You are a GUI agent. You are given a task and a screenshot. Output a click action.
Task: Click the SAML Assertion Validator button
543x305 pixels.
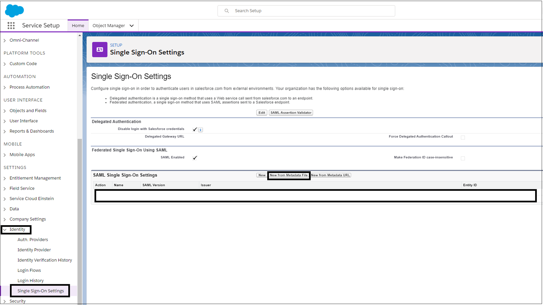pyautogui.click(x=291, y=112)
